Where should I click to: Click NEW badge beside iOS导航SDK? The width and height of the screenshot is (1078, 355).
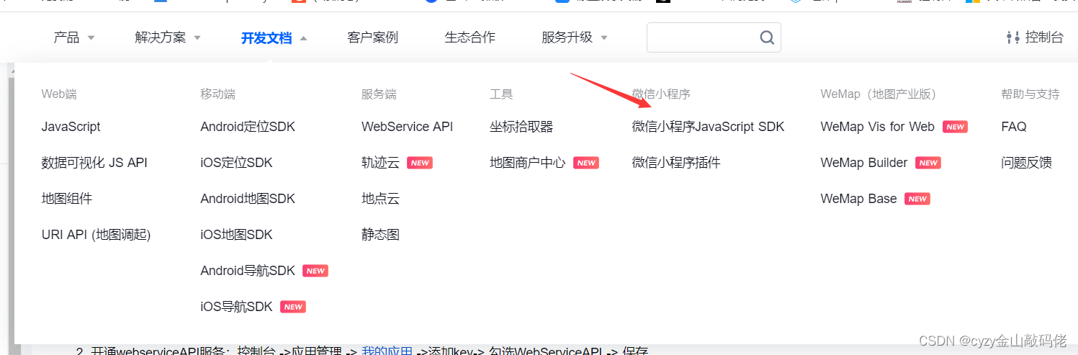coord(293,307)
